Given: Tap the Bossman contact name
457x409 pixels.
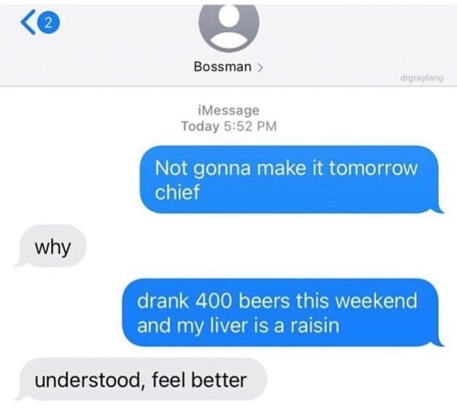Looking at the screenshot, I should pos(222,67).
